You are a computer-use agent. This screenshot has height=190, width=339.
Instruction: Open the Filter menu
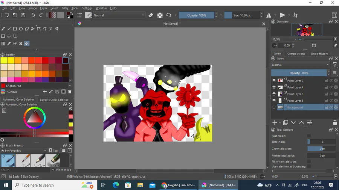click(65, 8)
